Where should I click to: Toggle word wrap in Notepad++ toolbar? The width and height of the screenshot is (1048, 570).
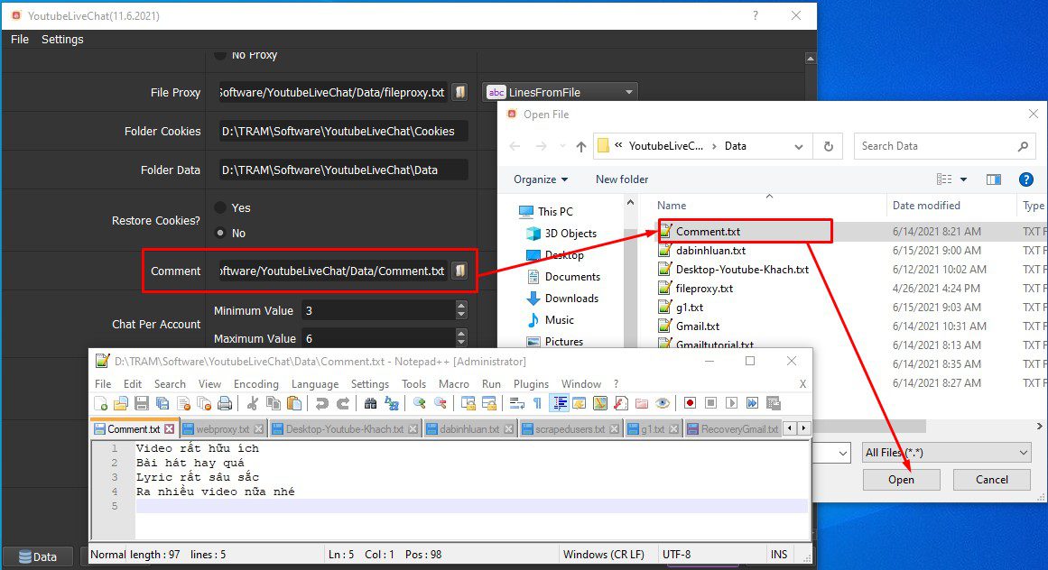coord(516,403)
